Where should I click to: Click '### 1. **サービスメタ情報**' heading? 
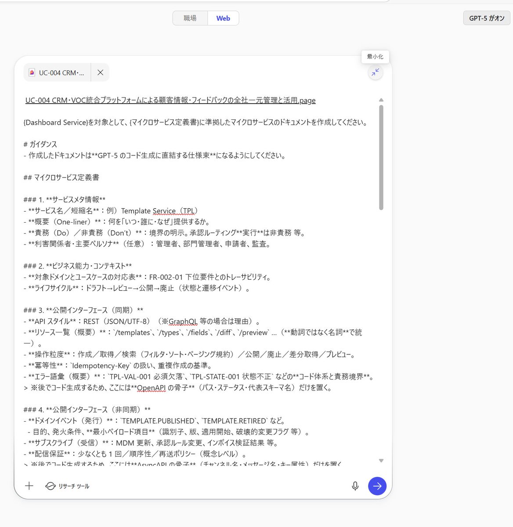click(x=65, y=200)
